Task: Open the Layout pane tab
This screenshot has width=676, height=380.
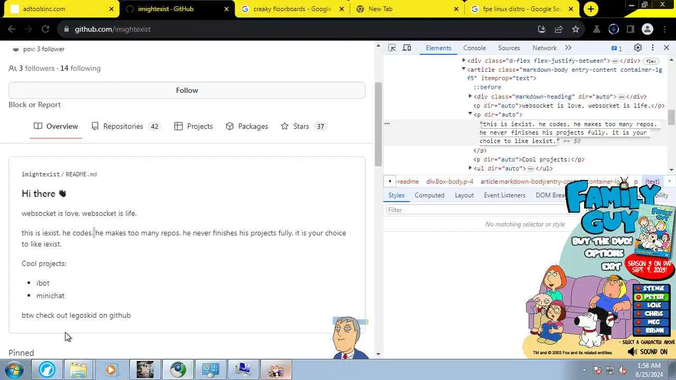Action: pyautogui.click(x=464, y=195)
